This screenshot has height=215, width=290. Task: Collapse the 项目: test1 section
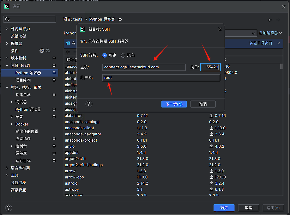(7, 65)
